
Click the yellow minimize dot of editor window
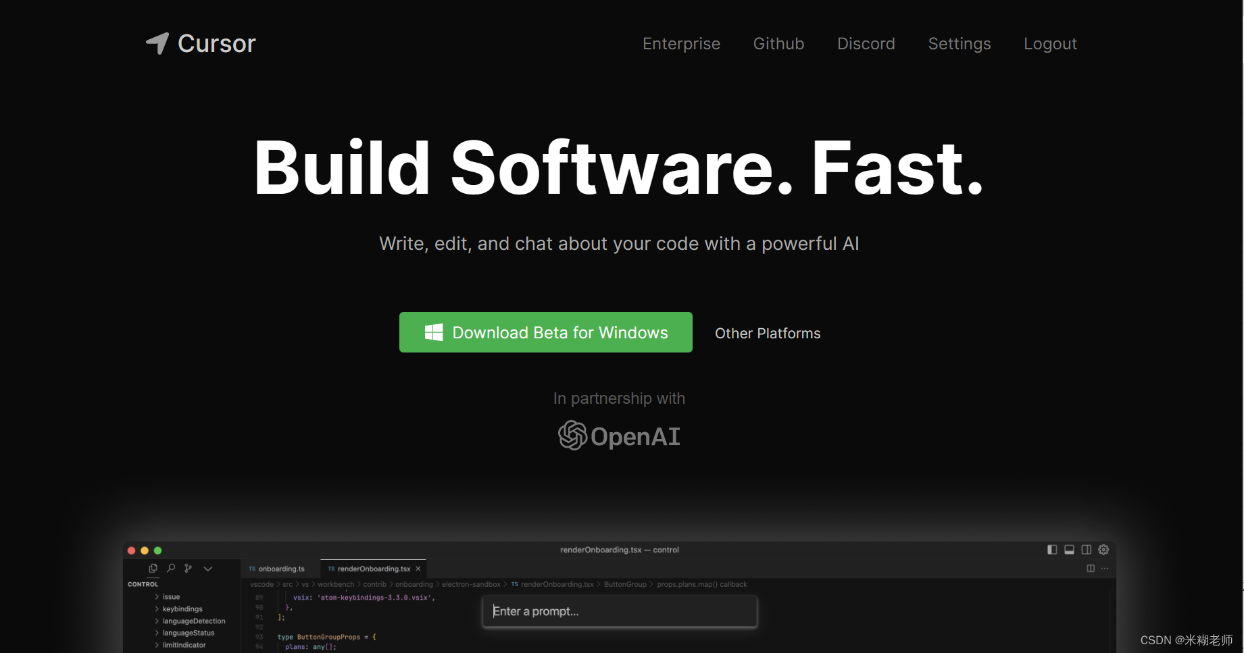point(144,550)
